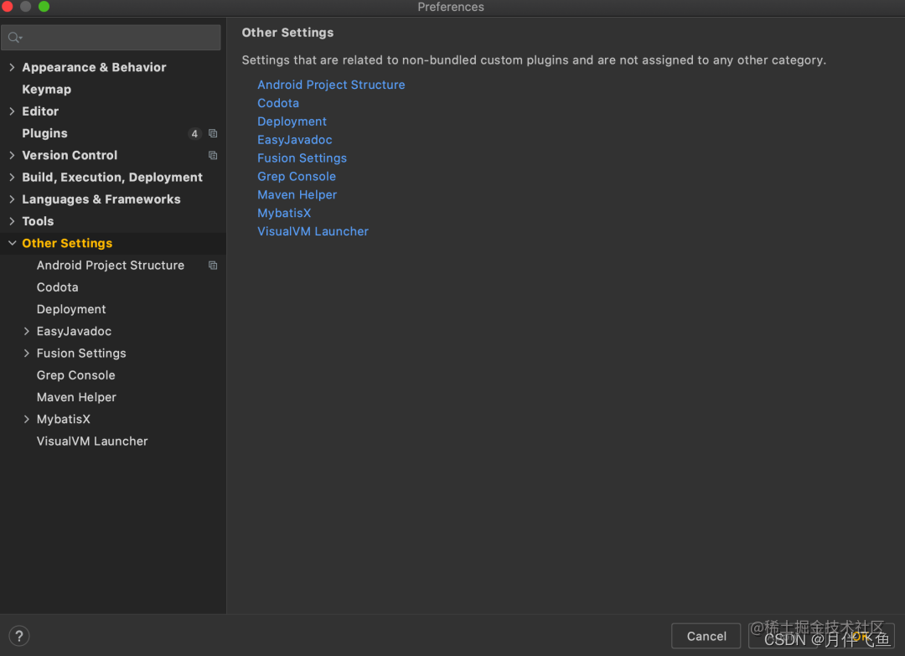The image size is (905, 656).
Task: Select EasyJavadoc in sidebar tree
Action: 75,331
